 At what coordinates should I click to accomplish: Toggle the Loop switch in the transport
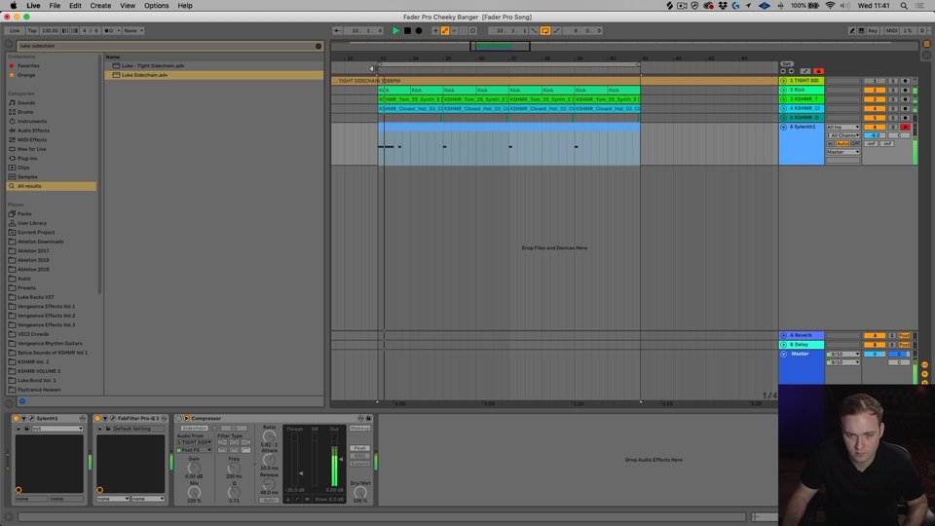(545, 30)
